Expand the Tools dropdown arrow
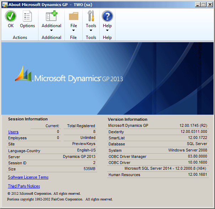This screenshot has height=209, width=215. click(x=91, y=30)
